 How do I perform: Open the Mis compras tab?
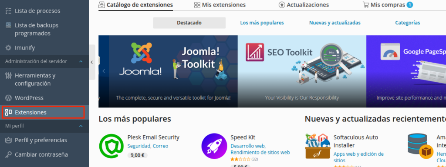[x=388, y=5]
